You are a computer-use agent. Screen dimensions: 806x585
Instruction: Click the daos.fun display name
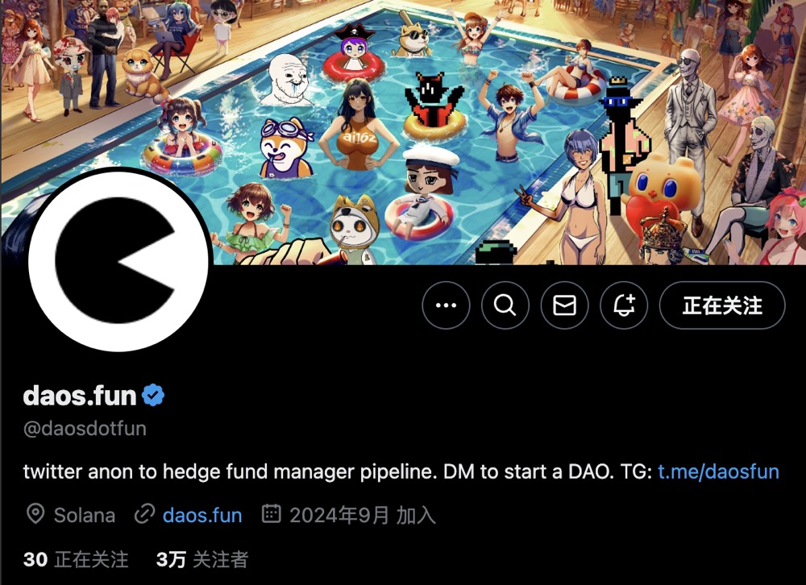click(x=80, y=396)
